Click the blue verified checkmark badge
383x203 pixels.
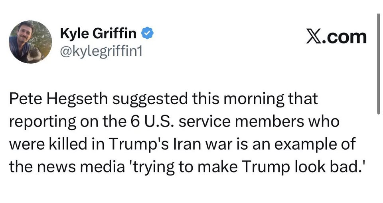coord(147,33)
